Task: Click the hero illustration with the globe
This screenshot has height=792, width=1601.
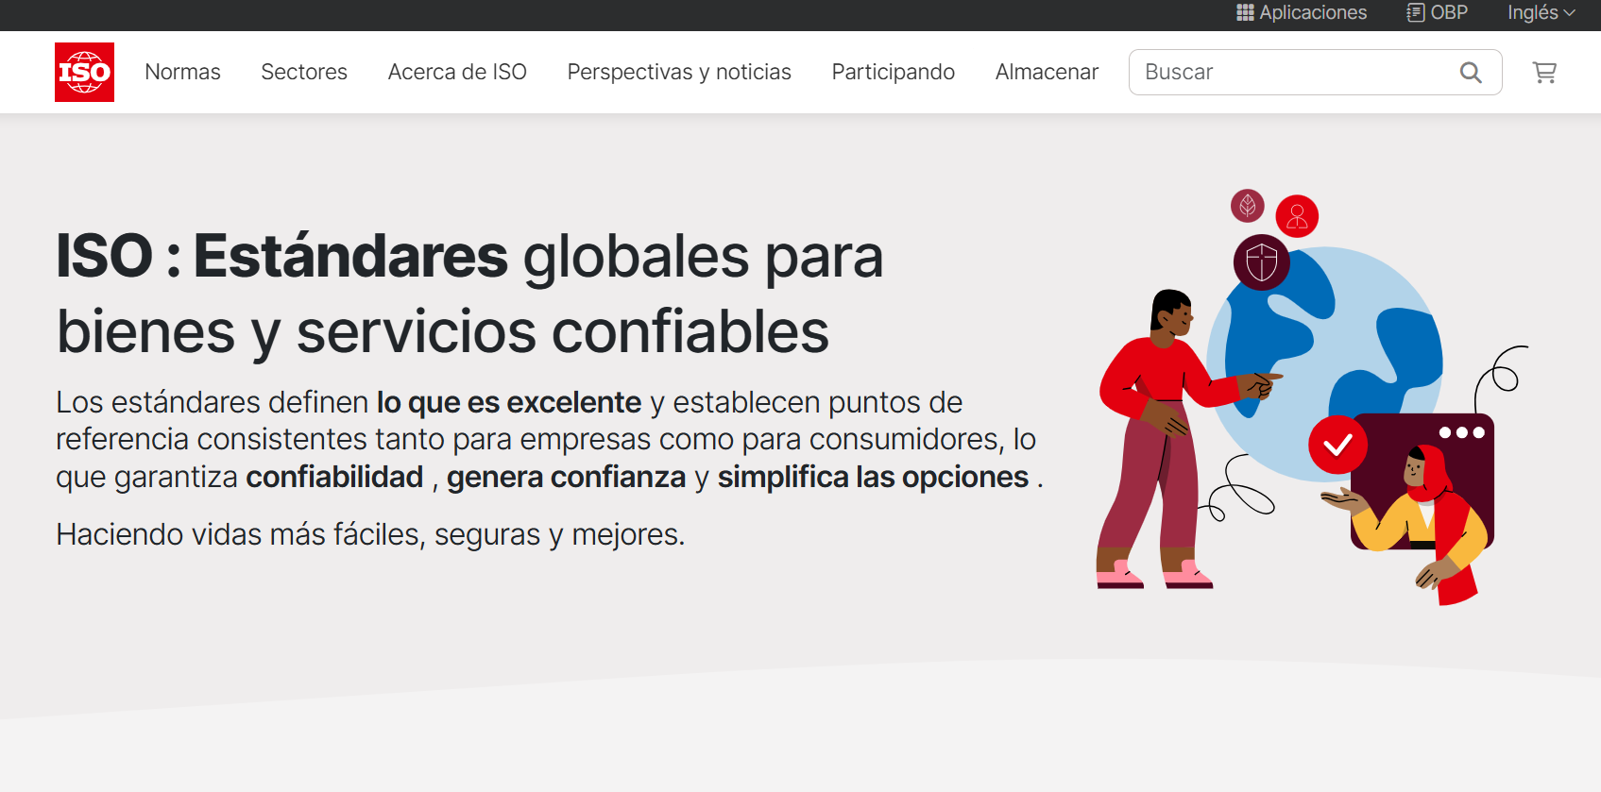Action: point(1311,396)
